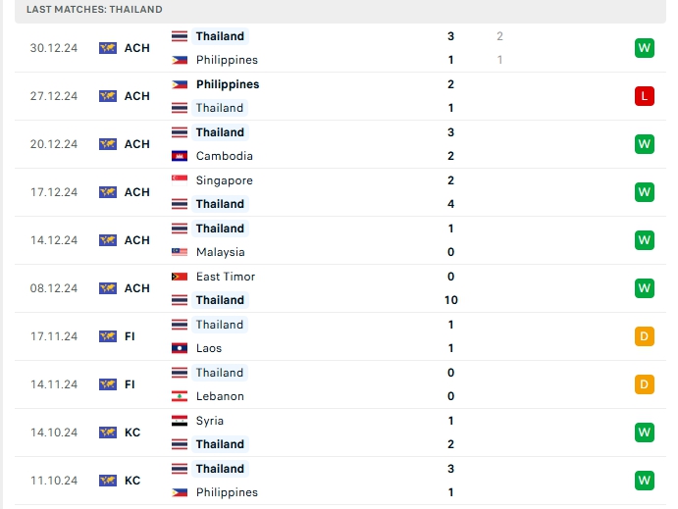The height and width of the screenshot is (509, 678).
Task: Open the Cambodia team link
Action: tap(224, 156)
